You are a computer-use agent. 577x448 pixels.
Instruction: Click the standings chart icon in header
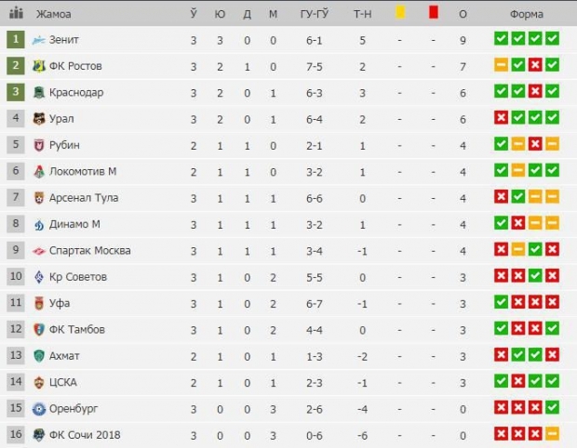pyautogui.click(x=16, y=14)
